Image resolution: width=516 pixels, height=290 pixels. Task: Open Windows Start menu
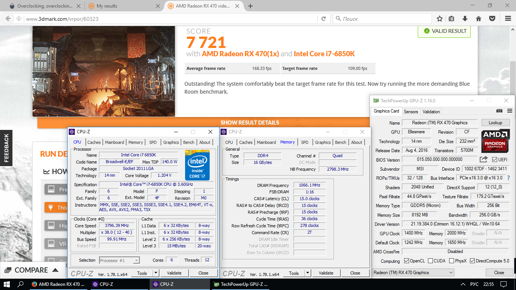click(6, 284)
